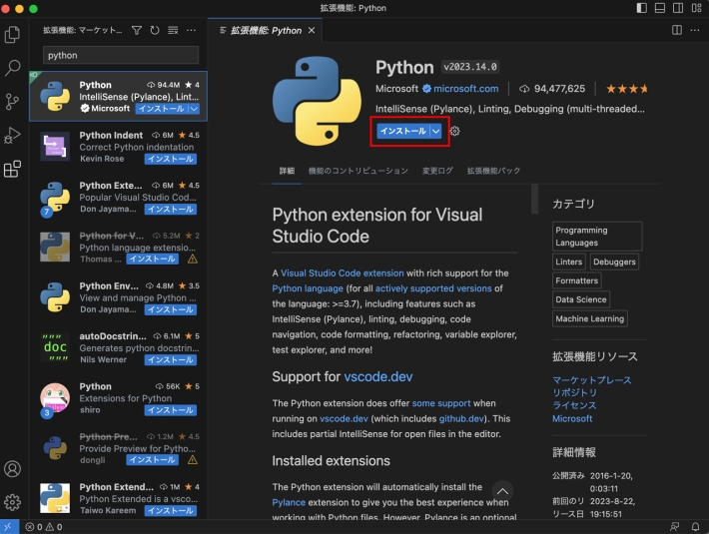Open the vscode.dev heading link

pyautogui.click(x=378, y=376)
